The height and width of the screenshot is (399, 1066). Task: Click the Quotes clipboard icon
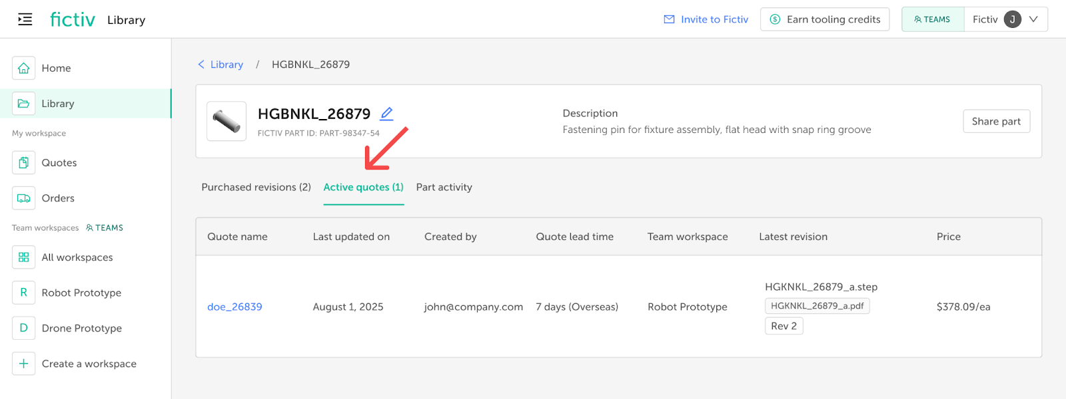(23, 163)
